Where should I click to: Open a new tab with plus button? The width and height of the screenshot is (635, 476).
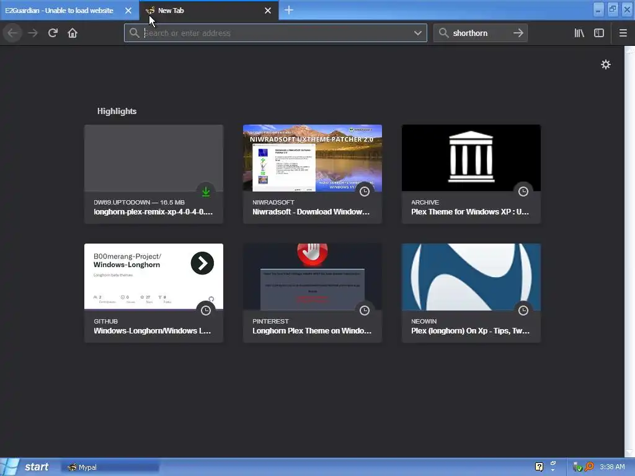pyautogui.click(x=289, y=10)
